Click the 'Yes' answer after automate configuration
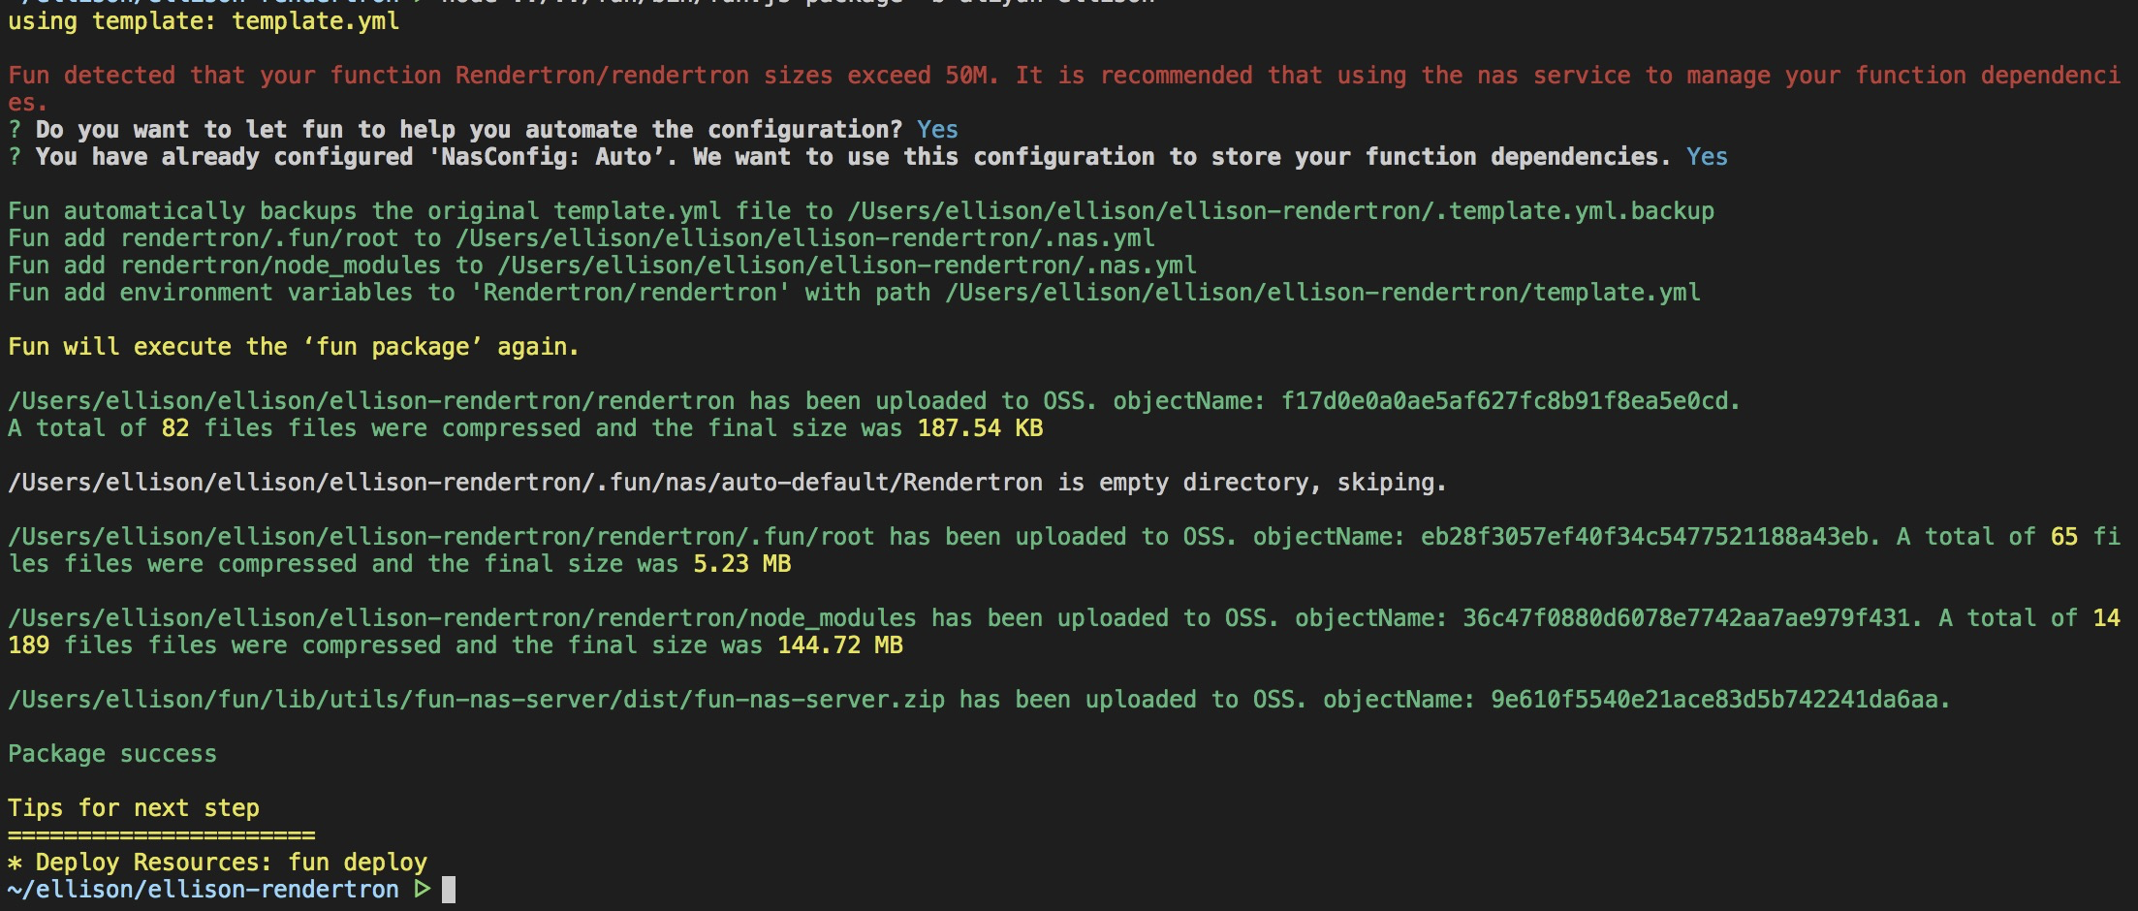Screen dimensions: 2138x911 click(x=937, y=130)
